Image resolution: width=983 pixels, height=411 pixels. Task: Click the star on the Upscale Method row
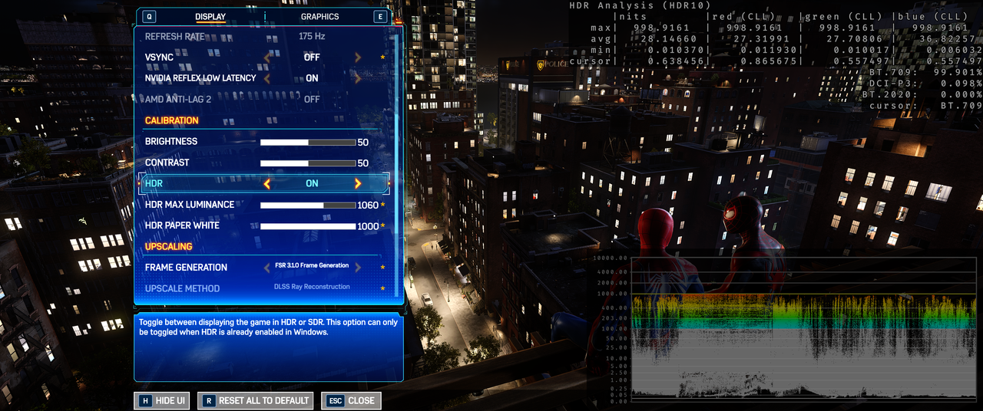click(382, 289)
